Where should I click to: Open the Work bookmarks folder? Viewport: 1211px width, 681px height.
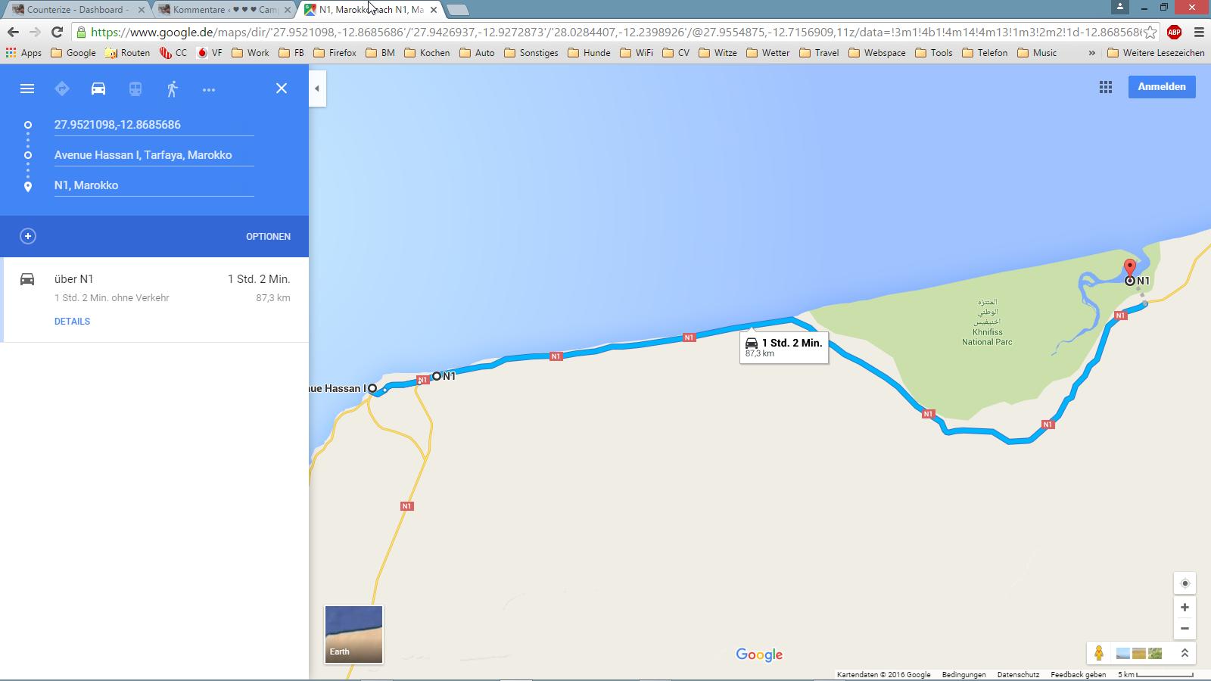(251, 53)
